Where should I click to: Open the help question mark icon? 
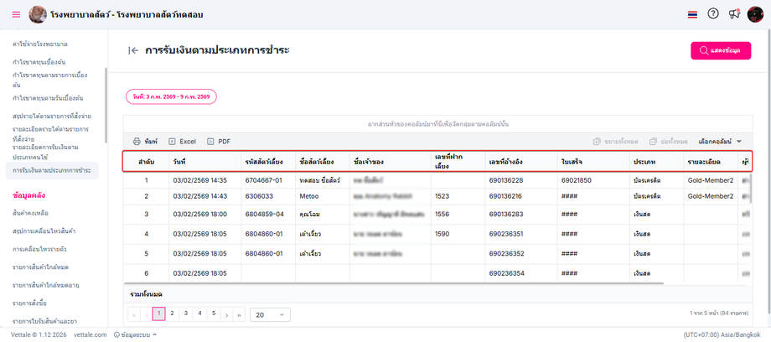pos(713,13)
